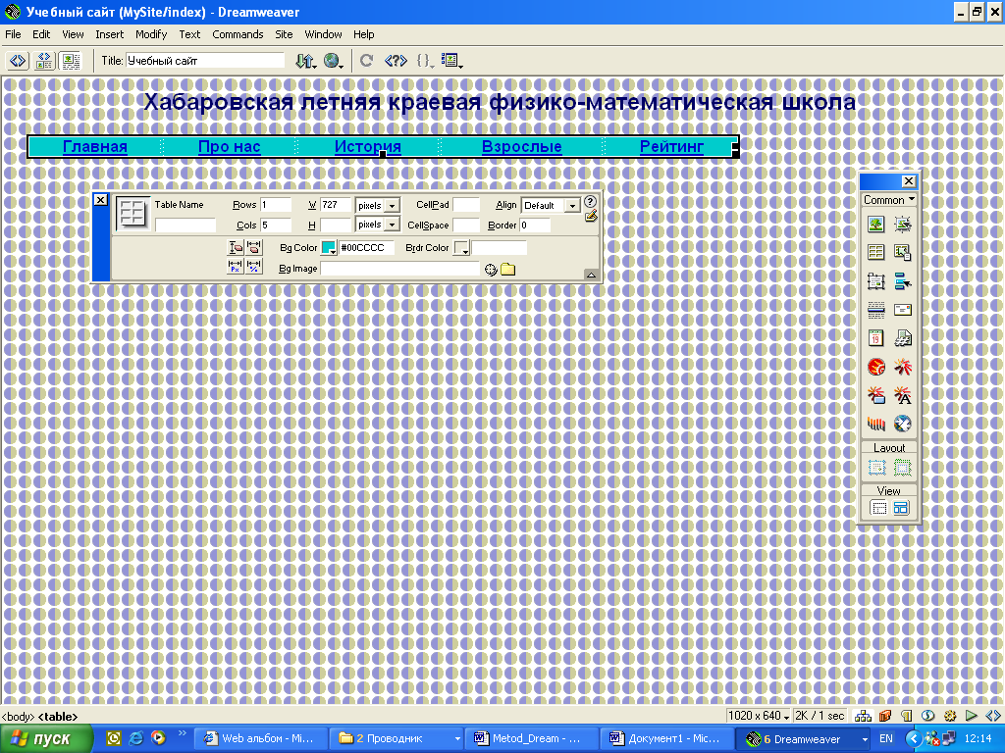
Task: Open the Insert menu
Action: pos(110,34)
